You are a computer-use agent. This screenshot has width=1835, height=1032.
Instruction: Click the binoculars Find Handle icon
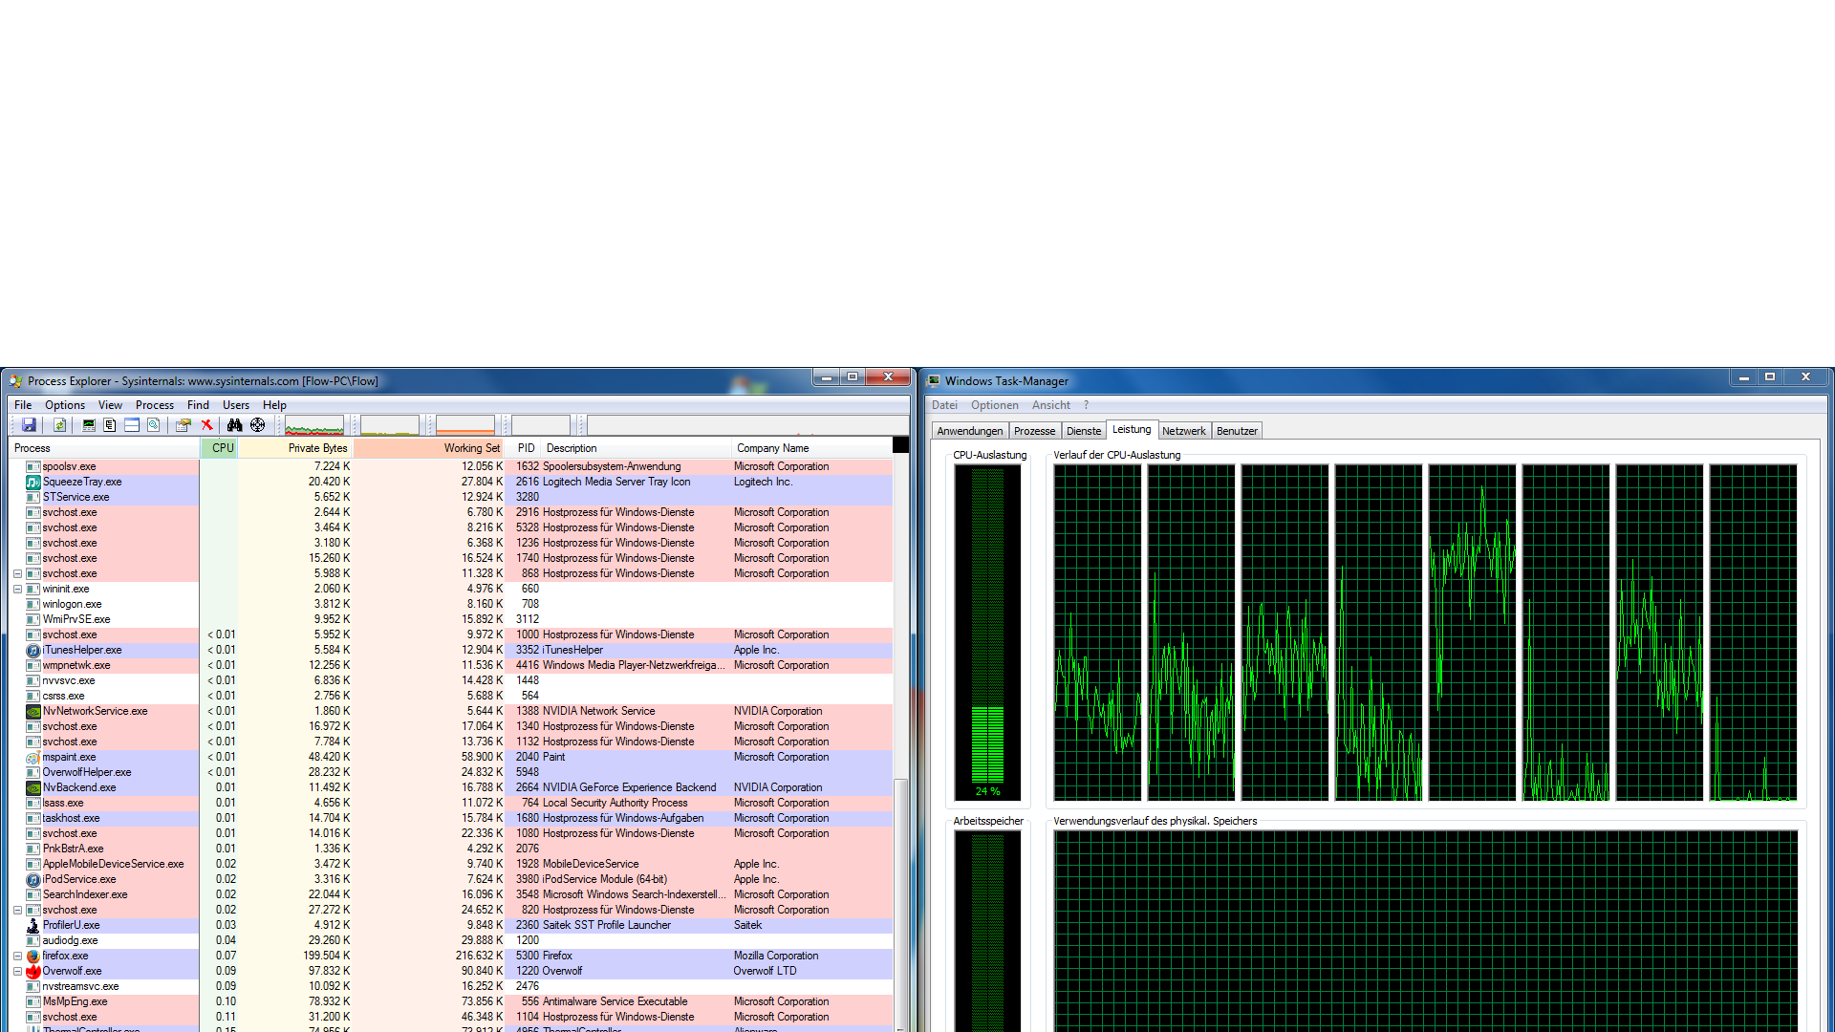[234, 425]
